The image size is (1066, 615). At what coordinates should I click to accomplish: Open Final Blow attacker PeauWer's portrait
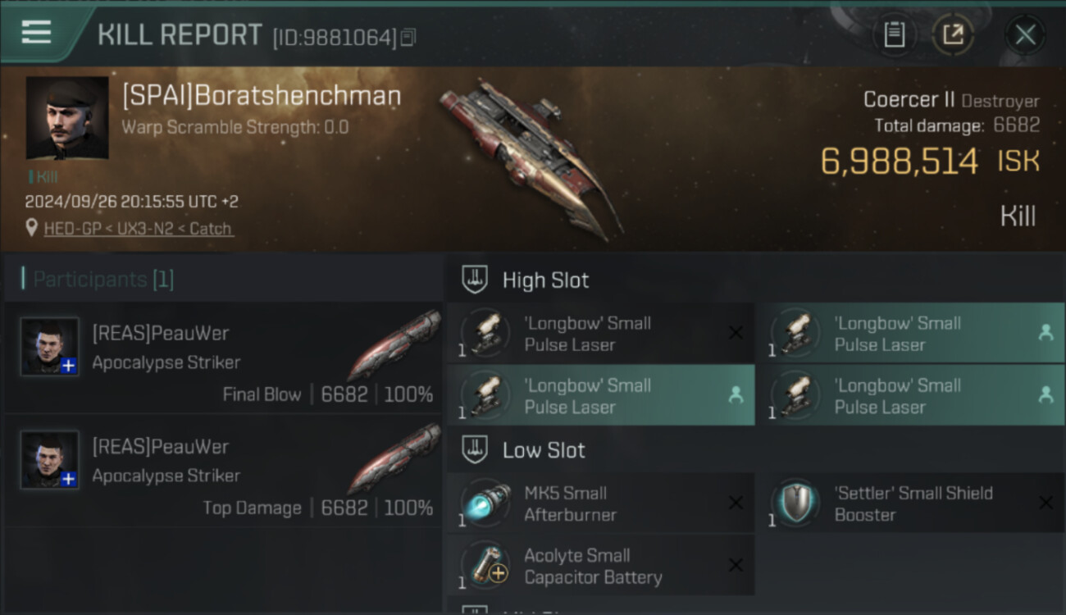[49, 347]
